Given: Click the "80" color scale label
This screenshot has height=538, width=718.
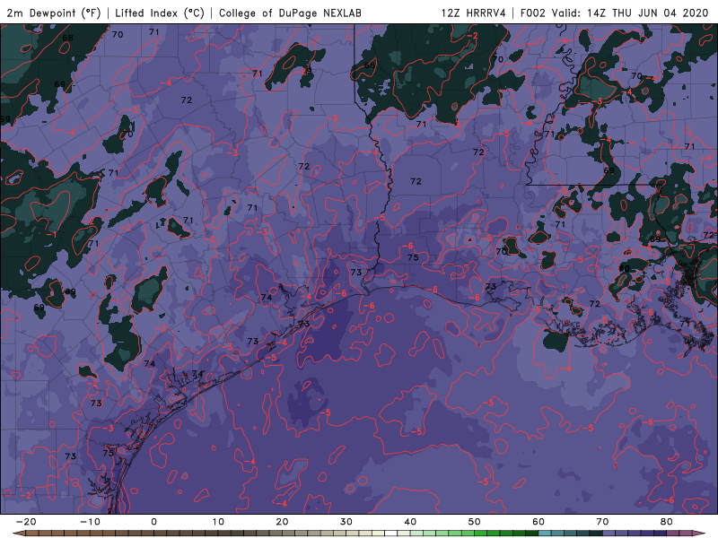Looking at the screenshot, I should pyautogui.click(x=667, y=522).
